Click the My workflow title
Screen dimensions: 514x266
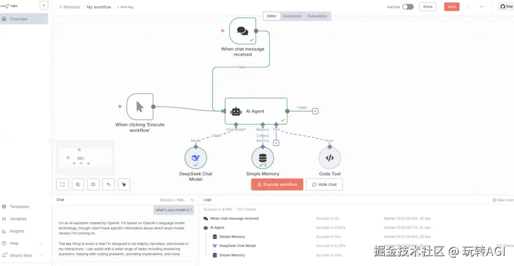tap(99, 7)
